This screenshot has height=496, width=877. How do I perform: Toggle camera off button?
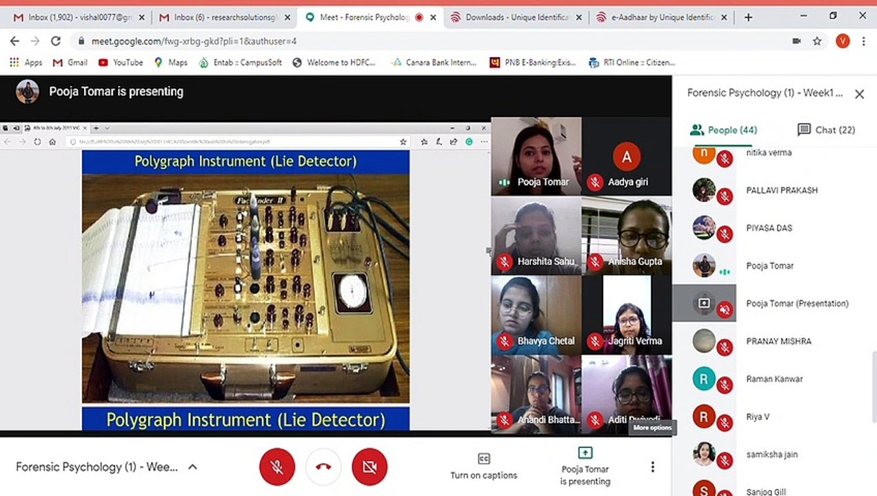(x=370, y=467)
